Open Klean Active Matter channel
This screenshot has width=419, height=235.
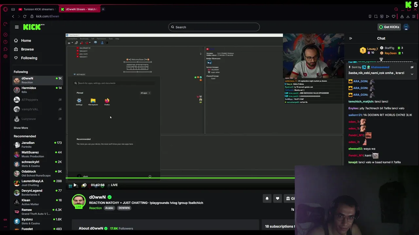(38, 202)
